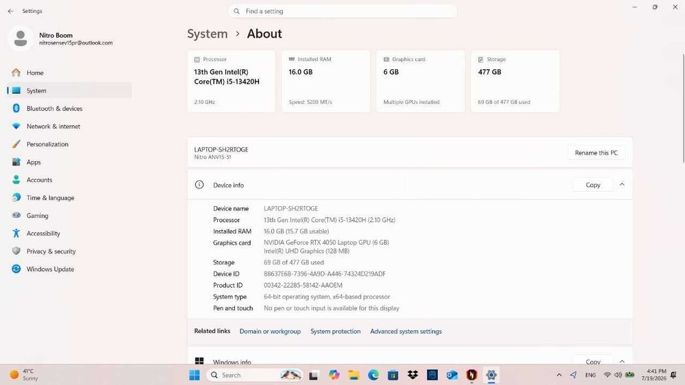This screenshot has height=385, width=685.
Task: Open File Explorer from the taskbar
Action: tap(353, 375)
